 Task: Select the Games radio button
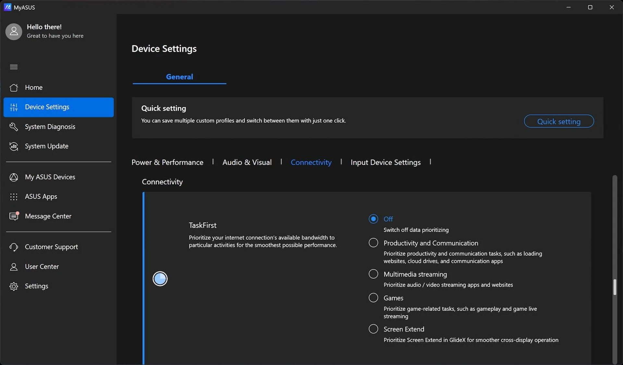[x=373, y=298]
